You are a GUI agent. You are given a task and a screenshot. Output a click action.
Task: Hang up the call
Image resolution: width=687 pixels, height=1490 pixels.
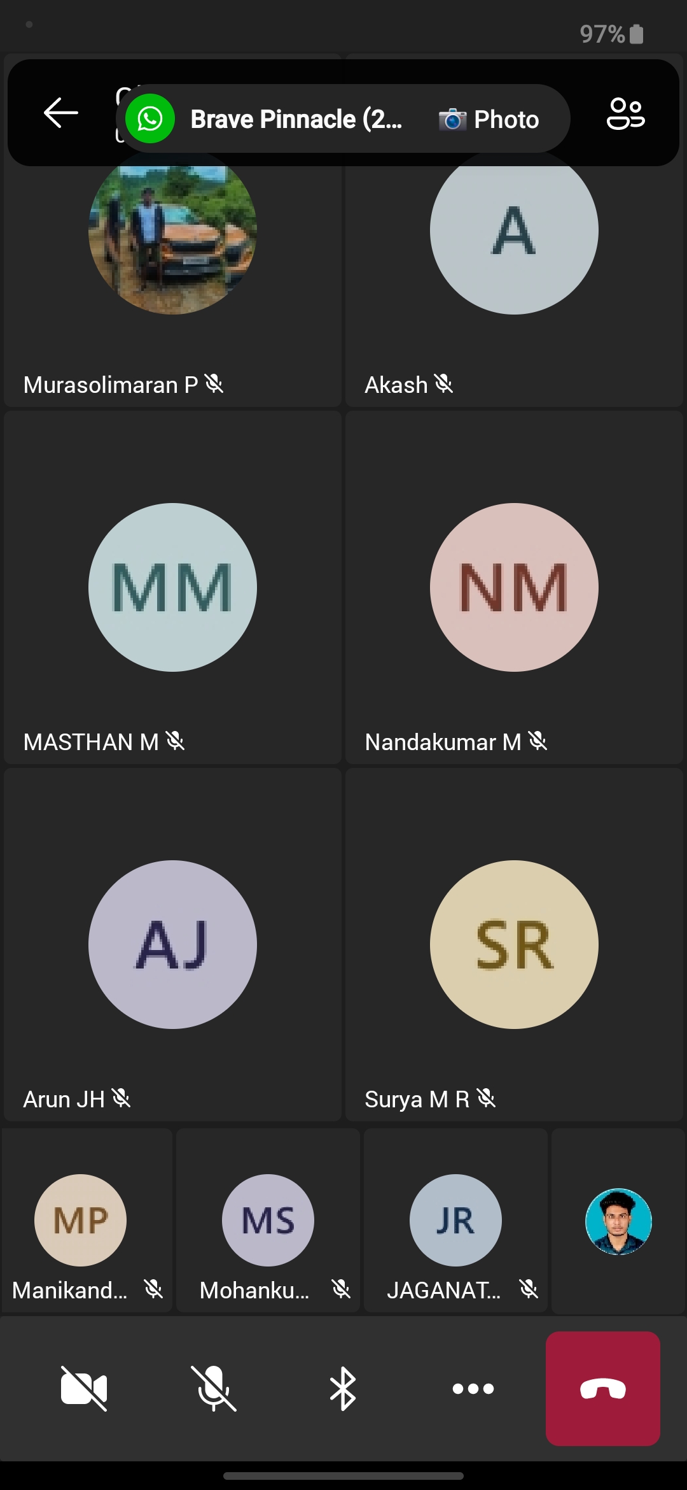[x=602, y=1389]
